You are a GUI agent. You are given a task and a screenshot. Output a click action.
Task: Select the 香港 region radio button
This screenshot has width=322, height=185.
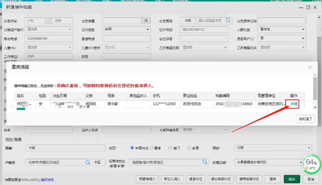coord(151,148)
